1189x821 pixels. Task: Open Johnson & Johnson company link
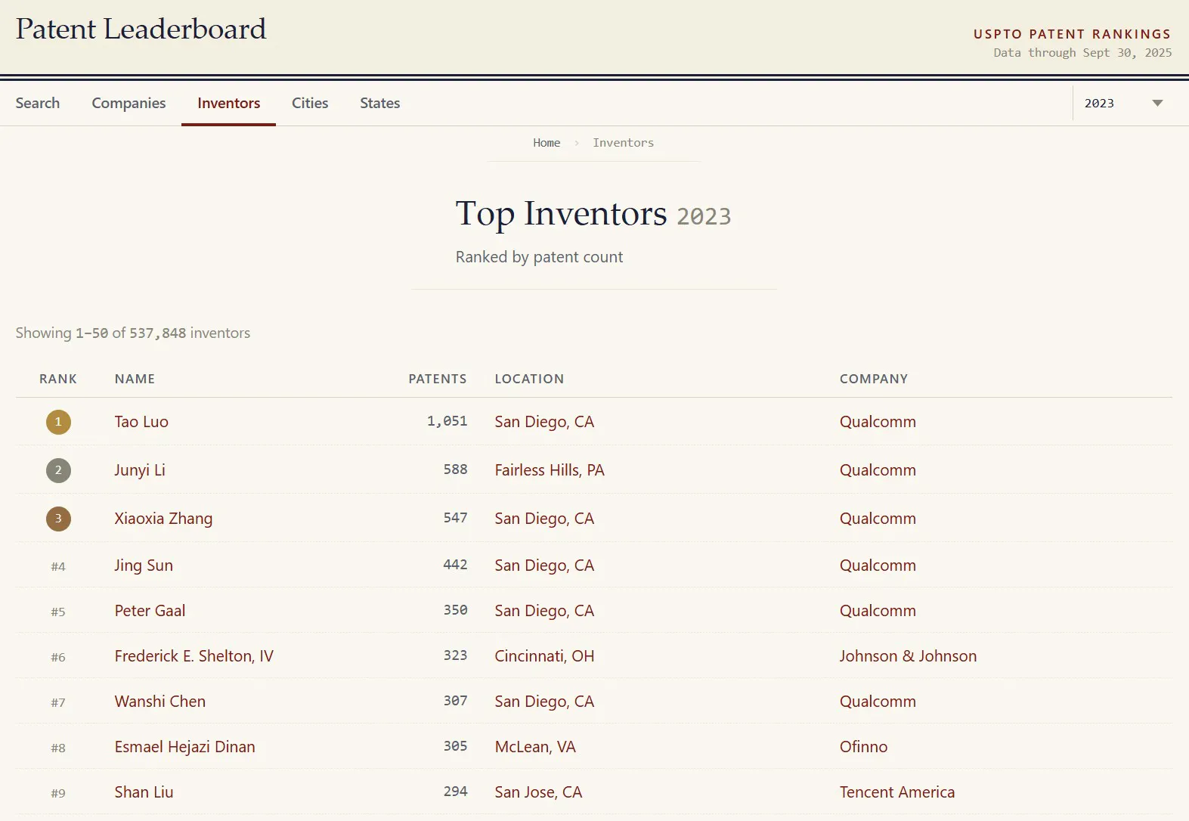coord(908,656)
